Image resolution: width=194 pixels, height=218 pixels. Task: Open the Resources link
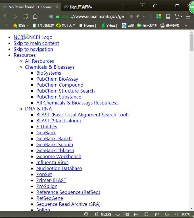[25, 55]
